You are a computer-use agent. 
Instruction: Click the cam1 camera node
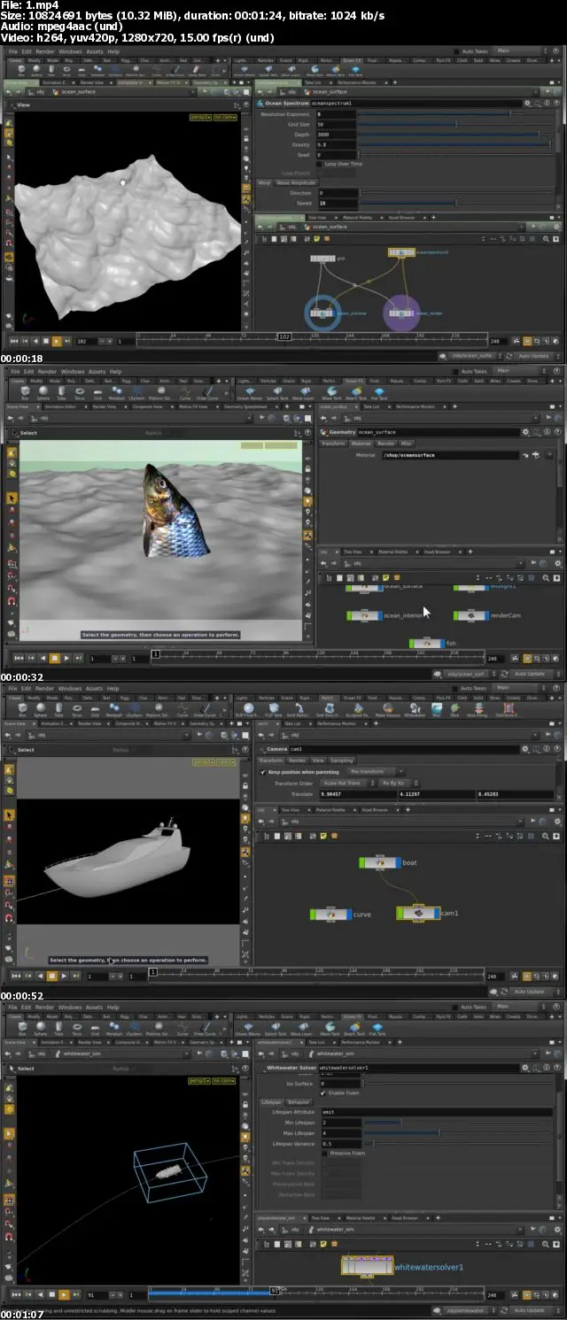[416, 913]
